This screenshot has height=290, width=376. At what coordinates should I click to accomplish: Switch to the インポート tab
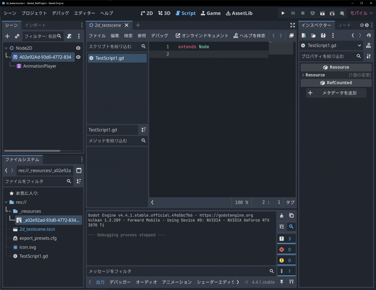coord(35,25)
